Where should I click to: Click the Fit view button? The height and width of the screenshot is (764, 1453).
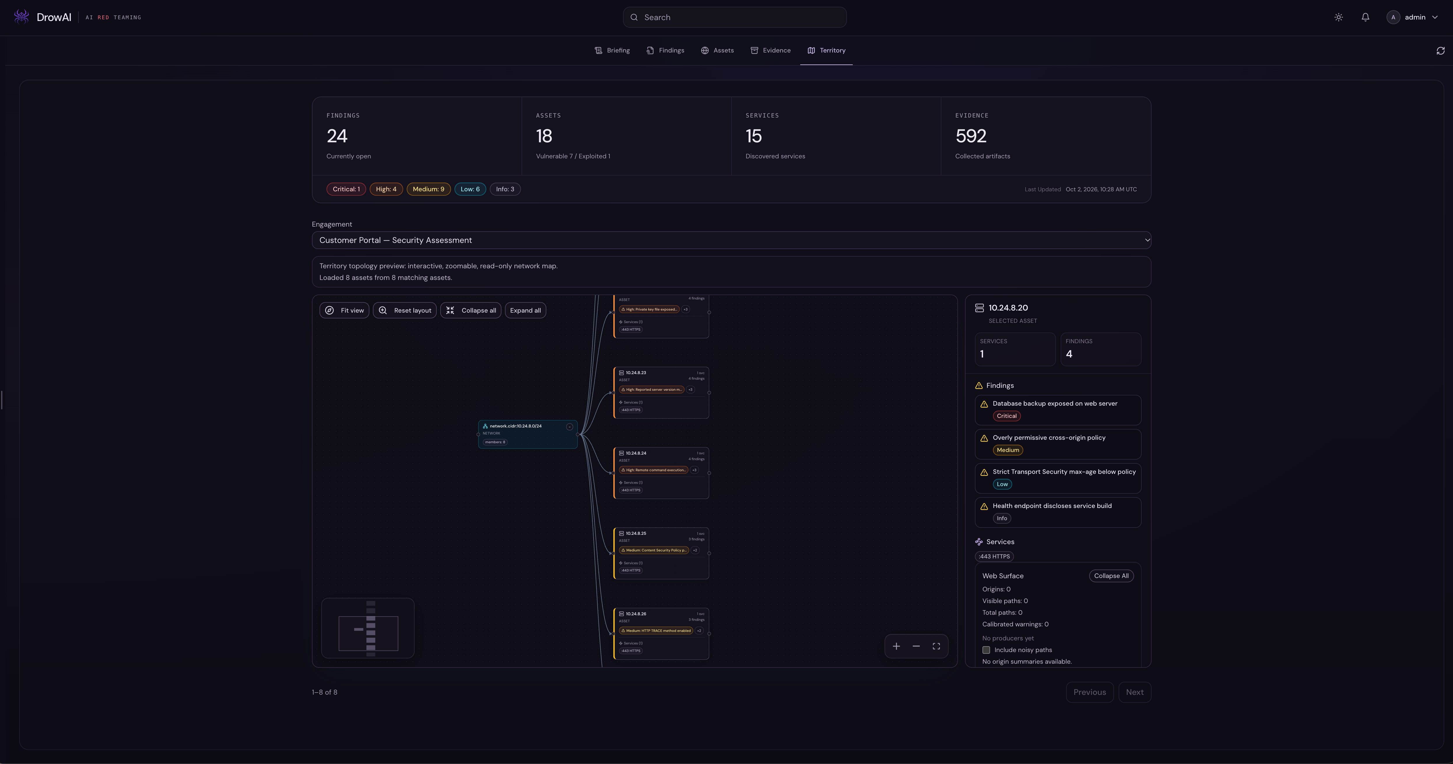tap(345, 310)
